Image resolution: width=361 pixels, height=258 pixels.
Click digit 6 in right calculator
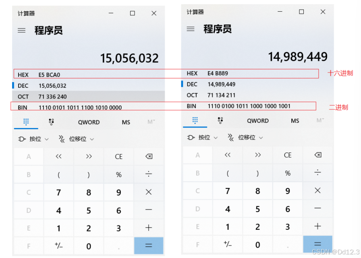[x=288, y=209]
